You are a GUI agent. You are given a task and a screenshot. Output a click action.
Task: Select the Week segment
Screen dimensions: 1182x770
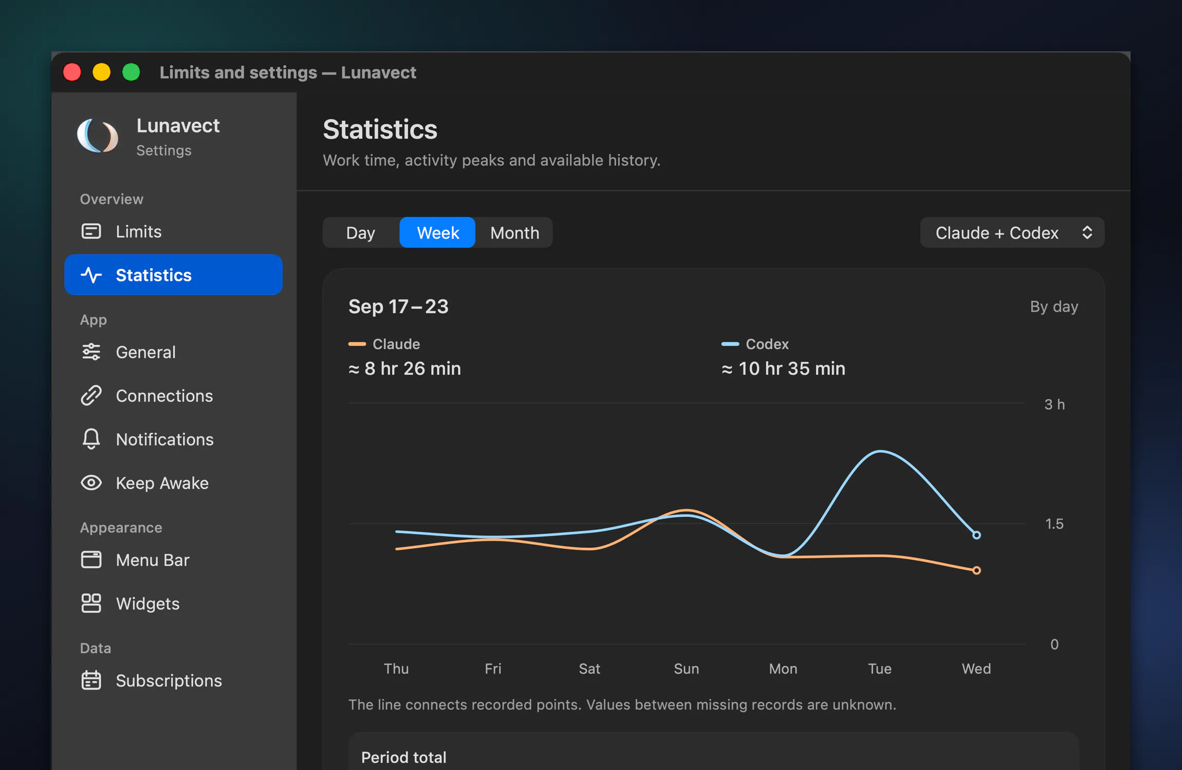437,233
